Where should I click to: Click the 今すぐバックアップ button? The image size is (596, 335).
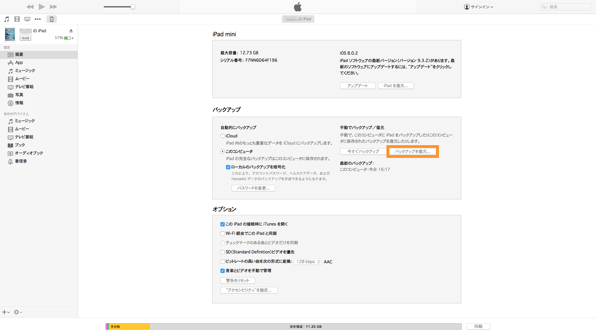pos(363,152)
